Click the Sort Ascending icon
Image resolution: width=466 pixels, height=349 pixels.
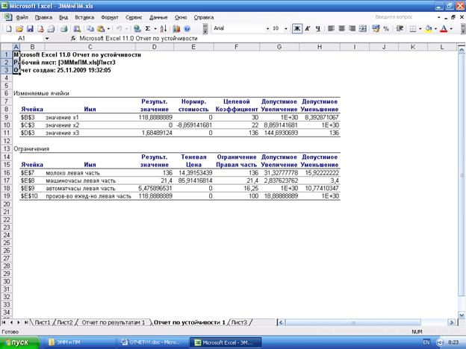click(x=167, y=28)
